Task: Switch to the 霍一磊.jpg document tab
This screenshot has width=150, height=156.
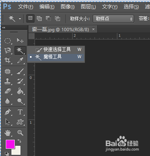Action: pos(60,30)
